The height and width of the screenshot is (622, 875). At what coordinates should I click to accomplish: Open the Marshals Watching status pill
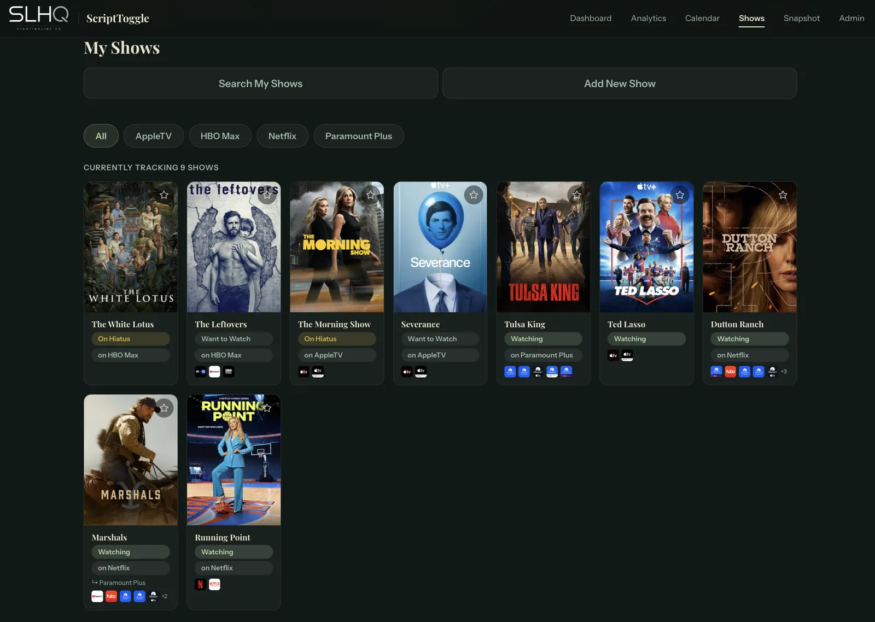pos(131,552)
